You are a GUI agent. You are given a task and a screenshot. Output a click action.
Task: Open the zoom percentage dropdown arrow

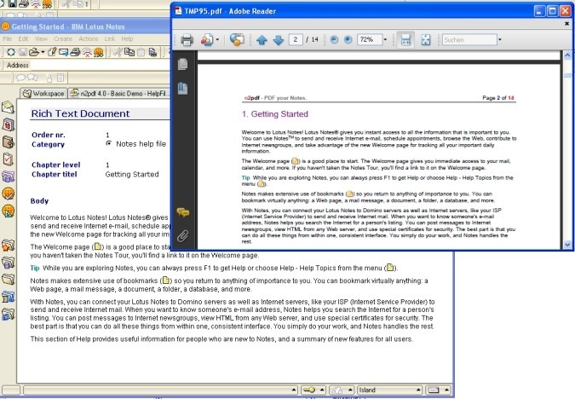click(x=385, y=39)
